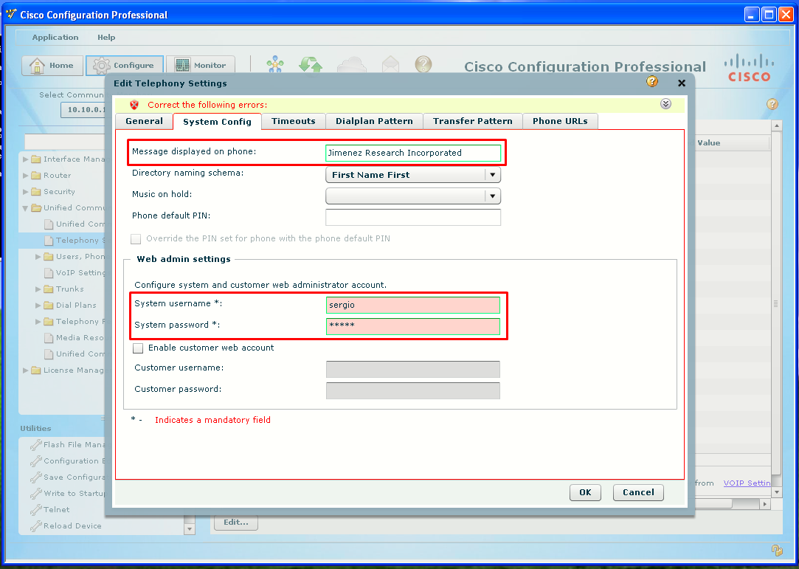Click the green refresh arrows icon
799x569 pixels.
coord(311,65)
